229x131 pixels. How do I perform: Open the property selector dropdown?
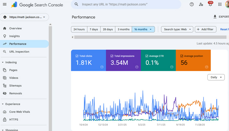tap(25, 17)
